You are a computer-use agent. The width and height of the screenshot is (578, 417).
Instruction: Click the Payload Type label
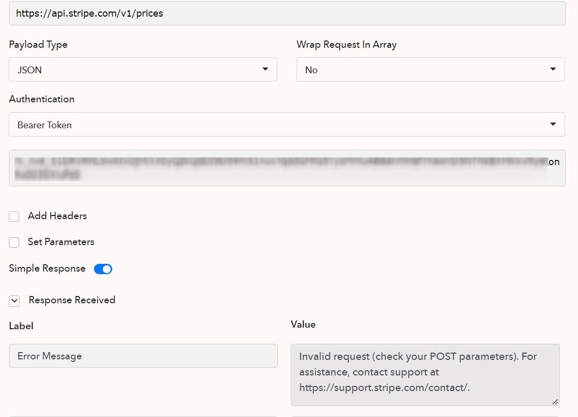pyautogui.click(x=38, y=45)
